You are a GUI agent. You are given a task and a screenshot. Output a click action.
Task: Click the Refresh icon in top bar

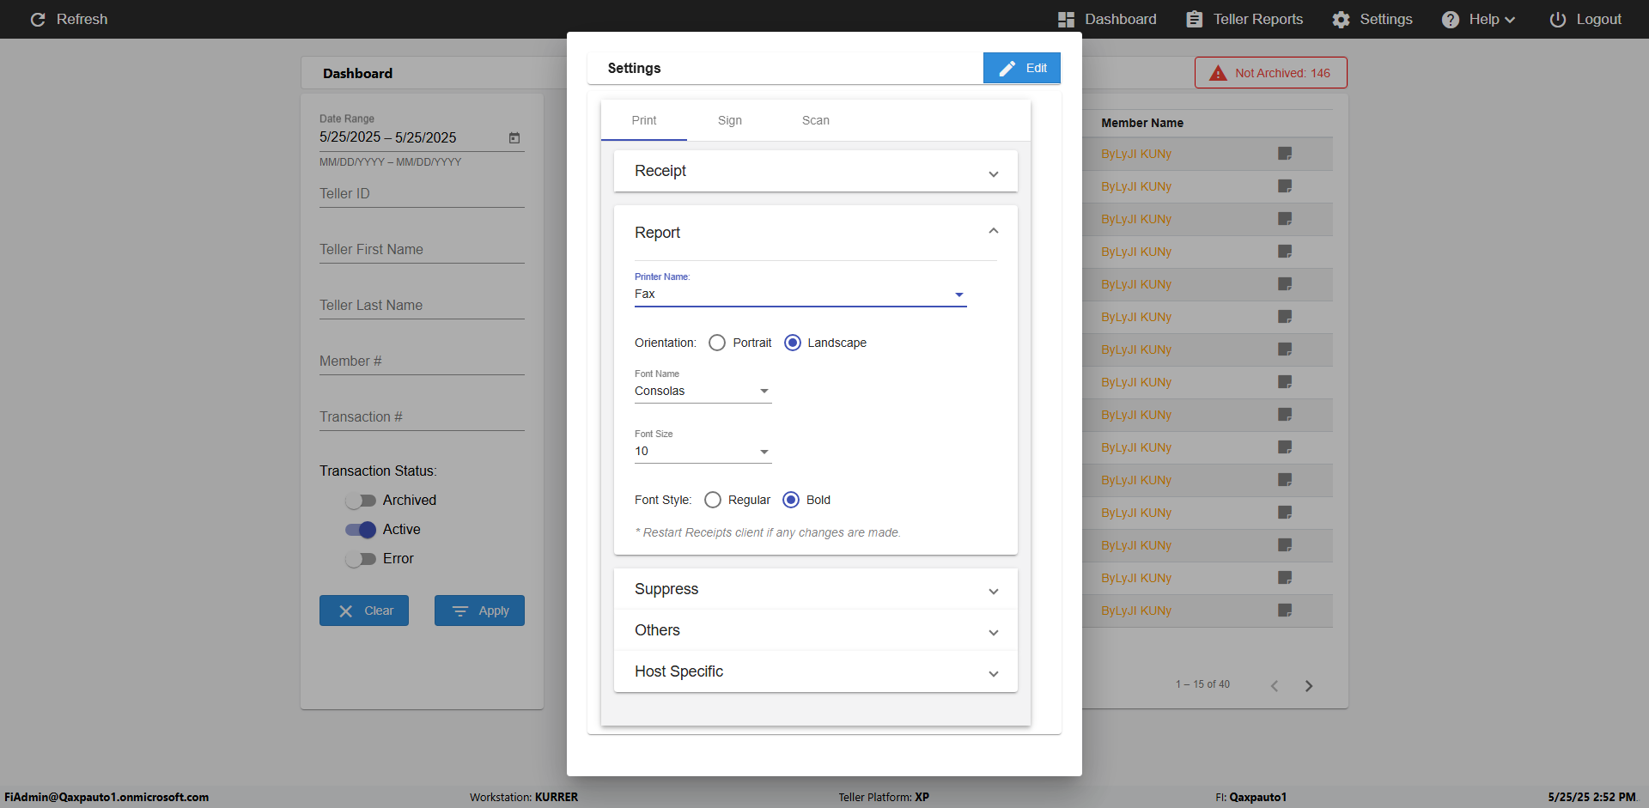[38, 19]
